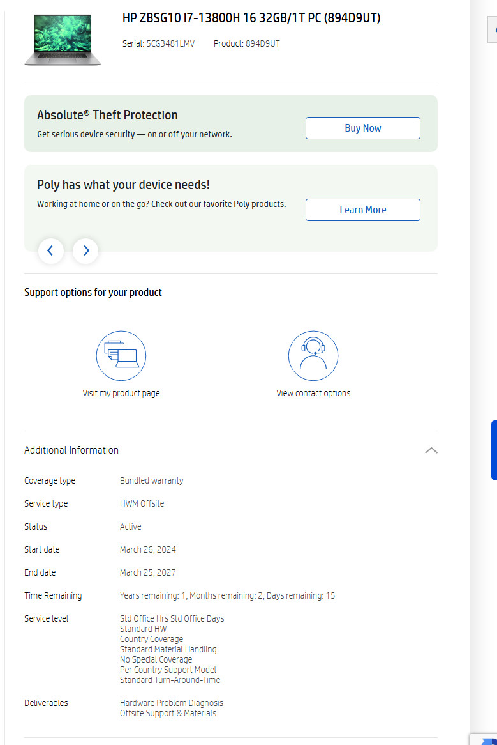This screenshot has height=745, width=497.
Task: Open the View contact options headset icon
Action: tap(313, 355)
